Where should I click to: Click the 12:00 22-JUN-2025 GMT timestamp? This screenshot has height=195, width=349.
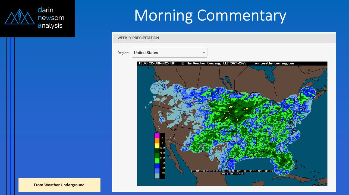(157, 63)
